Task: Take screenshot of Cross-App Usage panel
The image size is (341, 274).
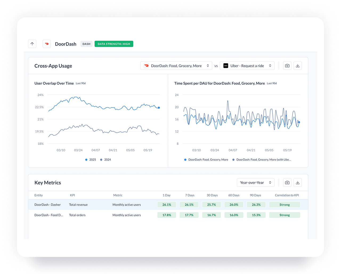Action: click(287, 66)
